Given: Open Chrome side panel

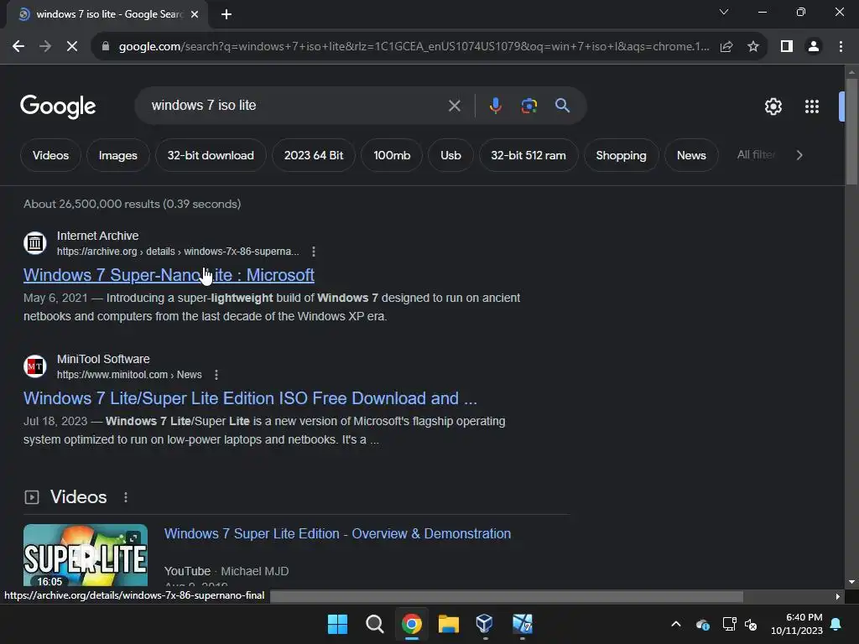Looking at the screenshot, I should pos(787,47).
